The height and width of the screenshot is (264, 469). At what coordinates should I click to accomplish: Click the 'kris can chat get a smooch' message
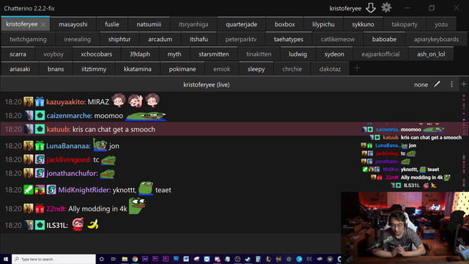pos(114,129)
